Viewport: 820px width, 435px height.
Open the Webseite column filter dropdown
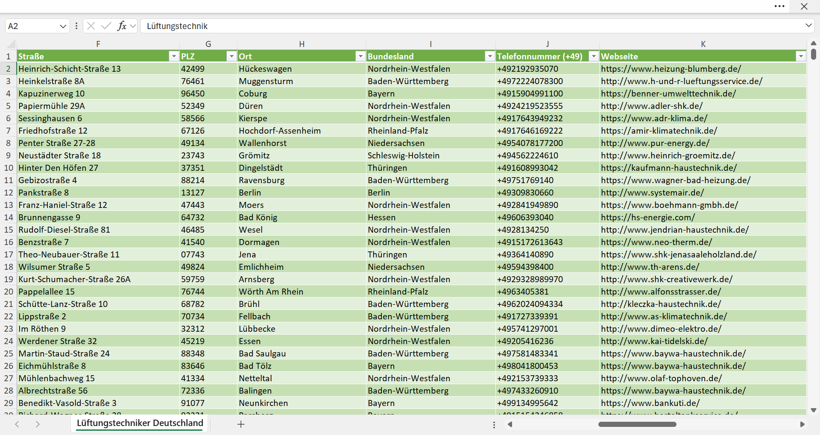(x=801, y=56)
